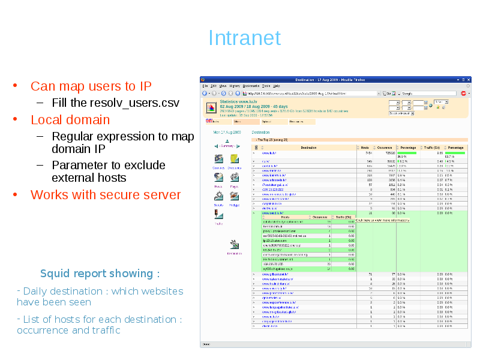Click the Go button beside the address bar
Screen dimensions: 480x360
[388, 94]
